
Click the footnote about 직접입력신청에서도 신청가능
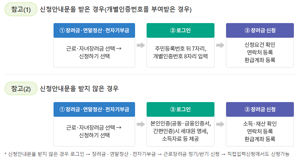147,154
